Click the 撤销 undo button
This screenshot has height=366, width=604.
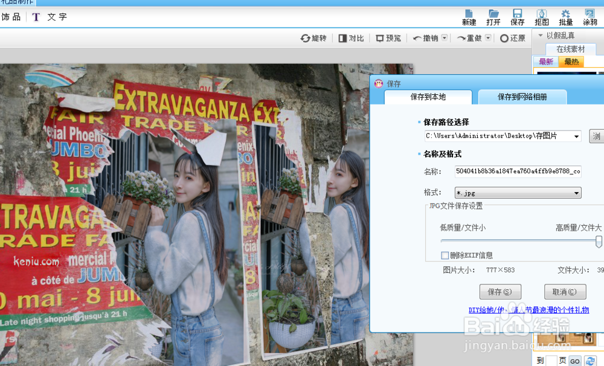[426, 38]
